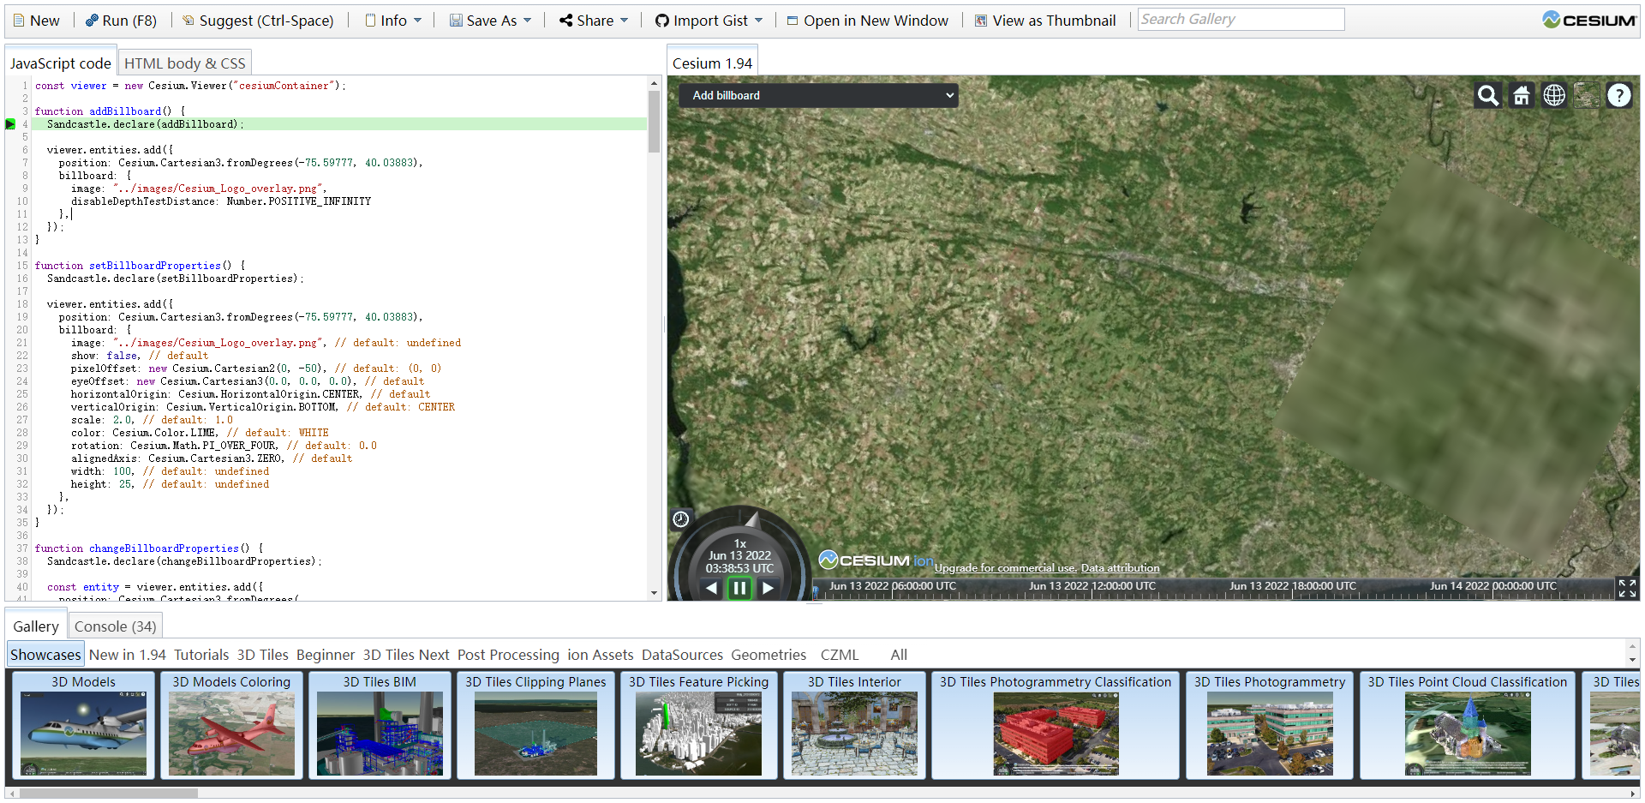Select the Showcases gallery category
This screenshot has height=803, width=1645.
[45, 655]
